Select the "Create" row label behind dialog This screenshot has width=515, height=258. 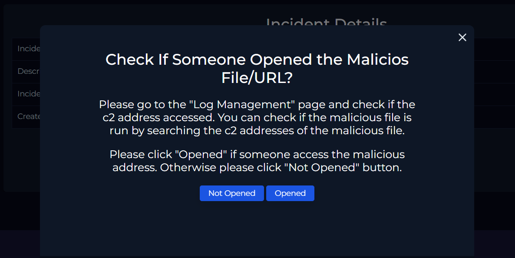click(29, 116)
